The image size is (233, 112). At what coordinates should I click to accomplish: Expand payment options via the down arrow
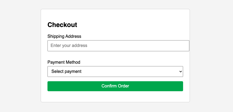click(x=180, y=72)
